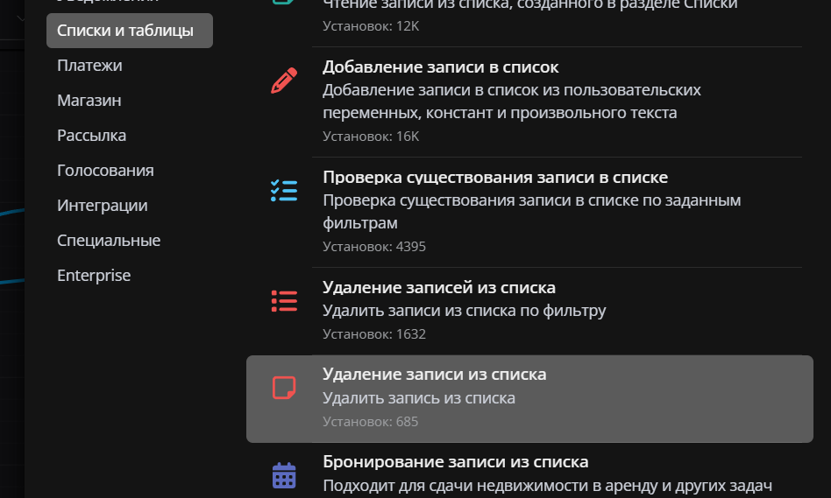The height and width of the screenshot is (498, 831).
Task: Click the Установок: 16K install count
Action: tap(371, 137)
